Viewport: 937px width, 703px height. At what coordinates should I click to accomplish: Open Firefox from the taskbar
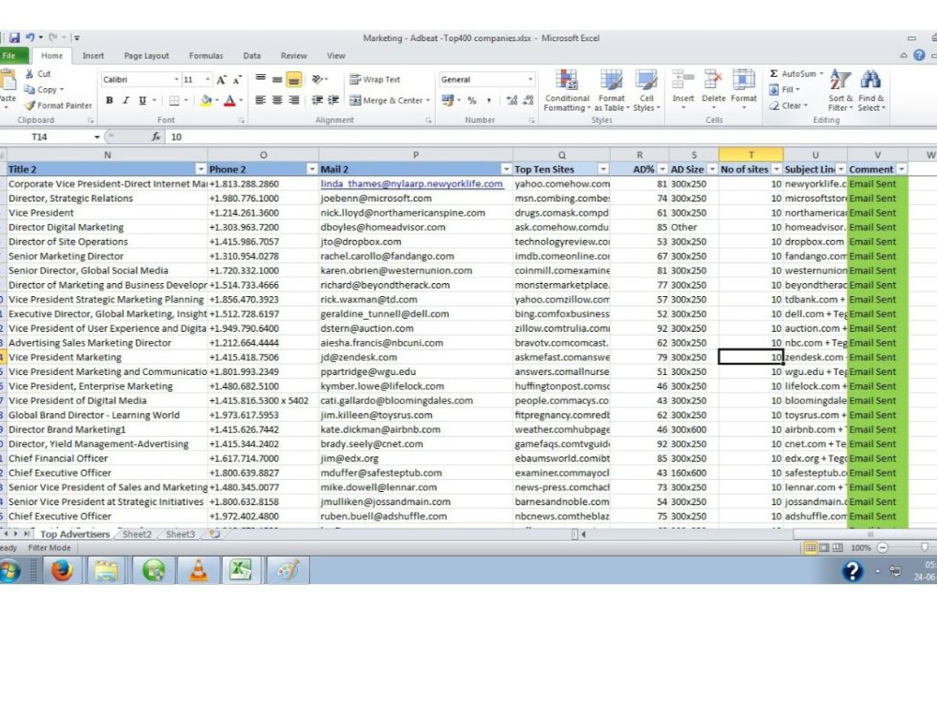pos(62,570)
